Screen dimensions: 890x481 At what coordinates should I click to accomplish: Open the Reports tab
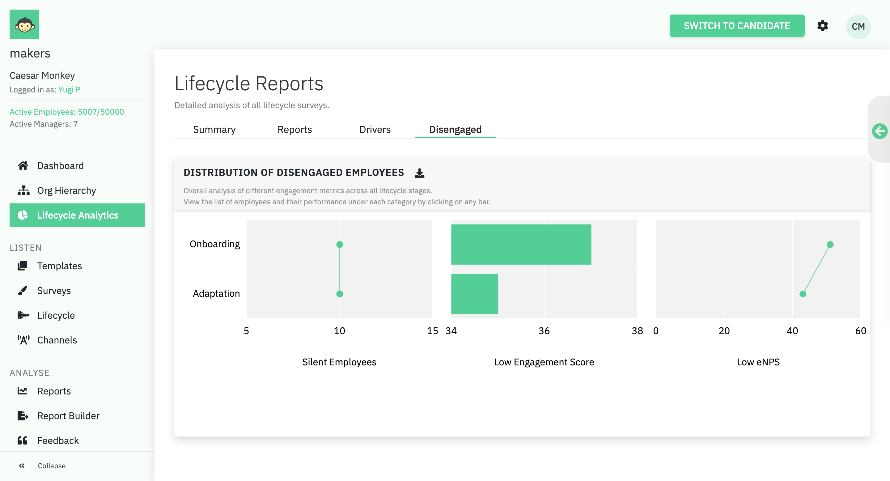click(295, 130)
